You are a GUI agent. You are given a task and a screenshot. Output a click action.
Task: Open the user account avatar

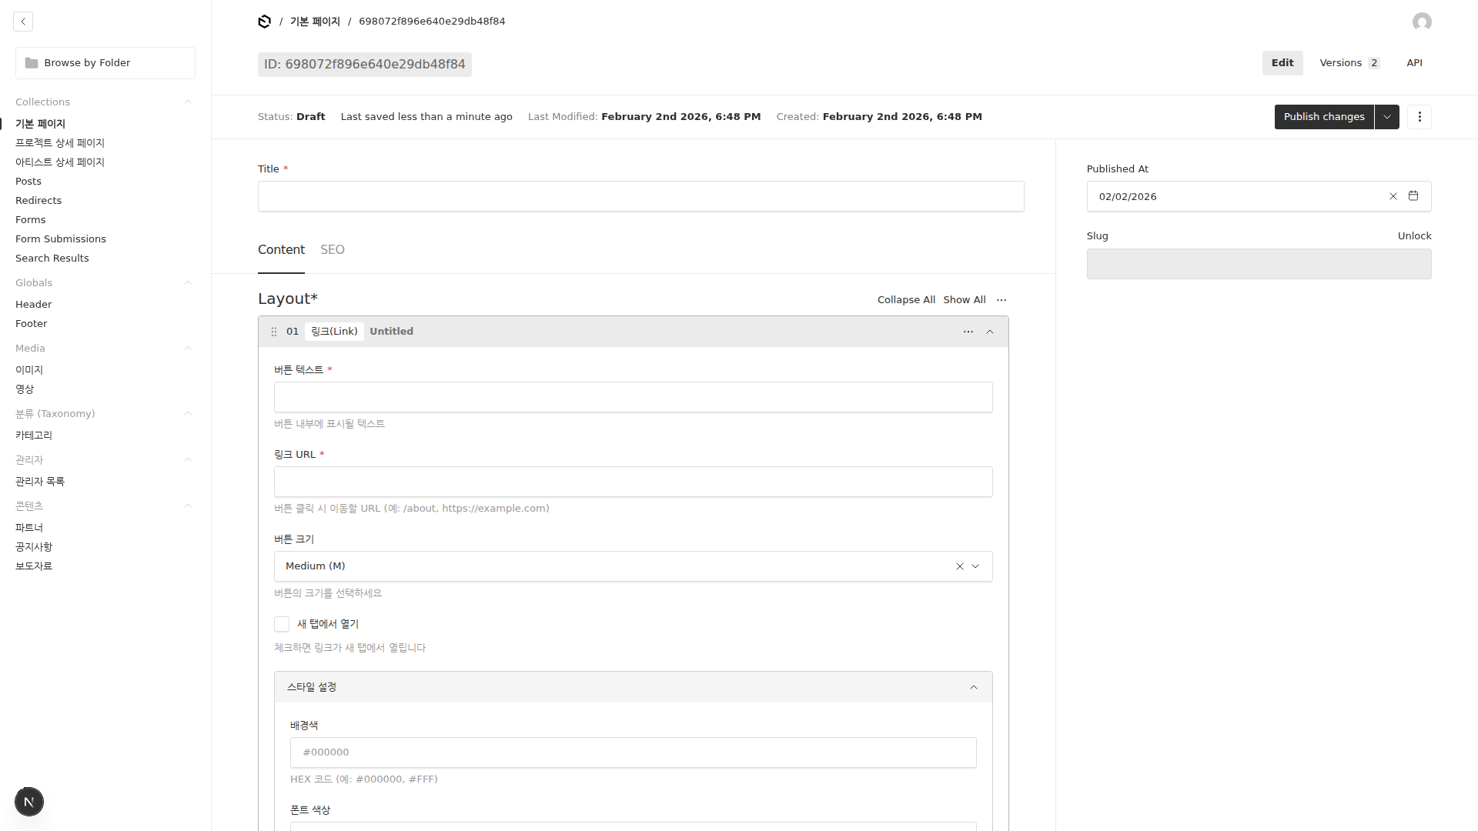(x=1422, y=22)
